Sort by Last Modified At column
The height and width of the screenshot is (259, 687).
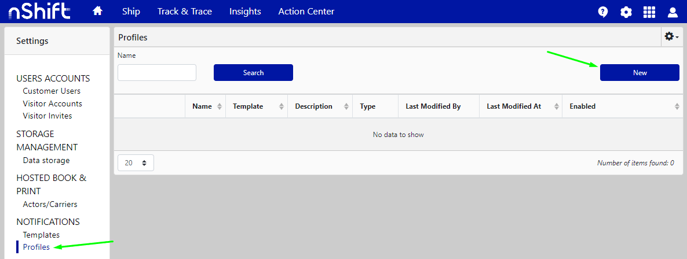point(557,106)
